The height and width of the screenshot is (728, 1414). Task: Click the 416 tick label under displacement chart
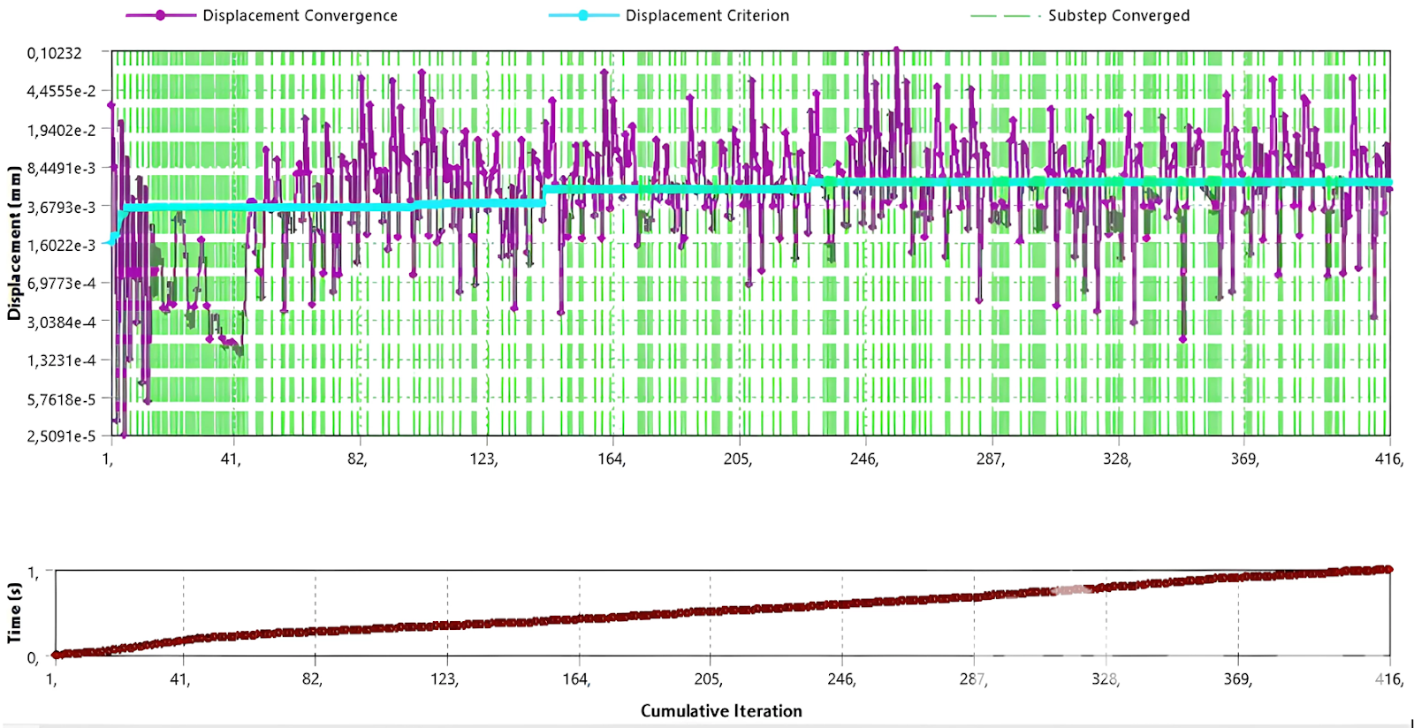[x=1387, y=459]
